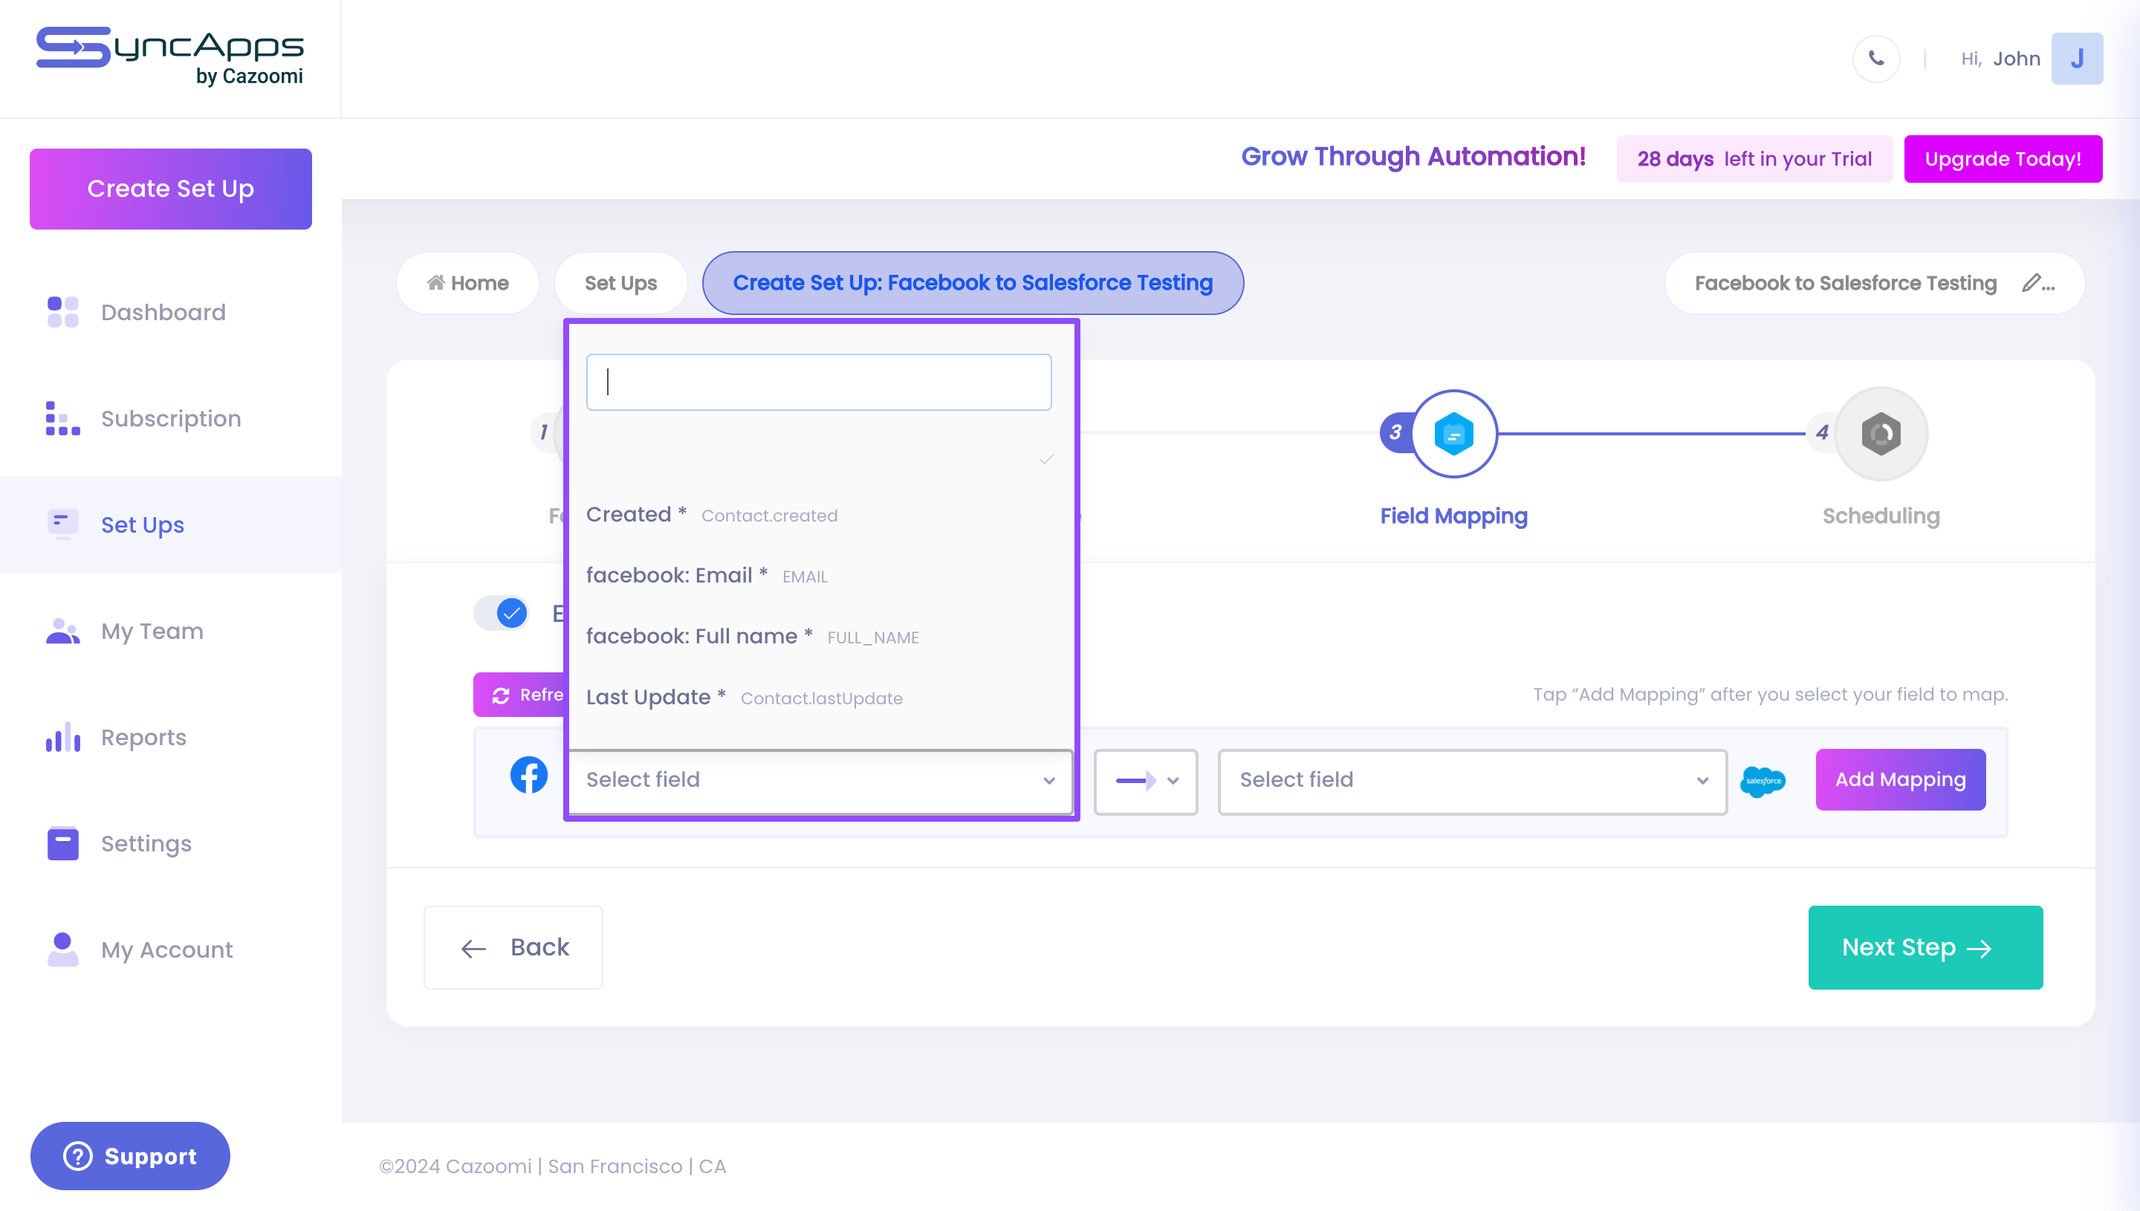Go to the Set Ups sidebar section
This screenshot has height=1211, width=2140.
click(170, 525)
